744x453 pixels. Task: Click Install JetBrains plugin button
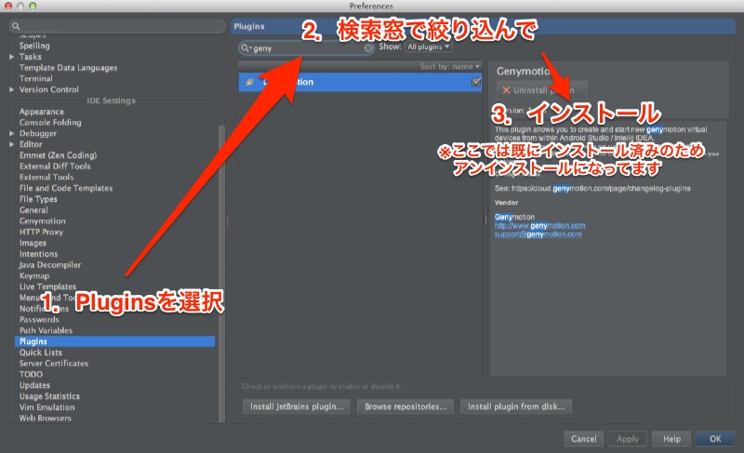coord(297,406)
